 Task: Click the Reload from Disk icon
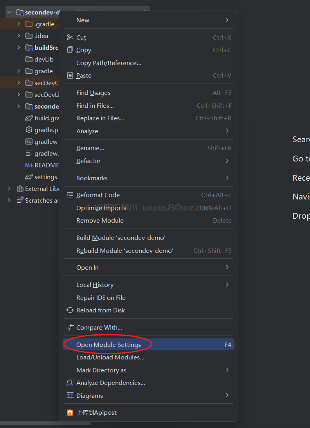click(x=70, y=310)
